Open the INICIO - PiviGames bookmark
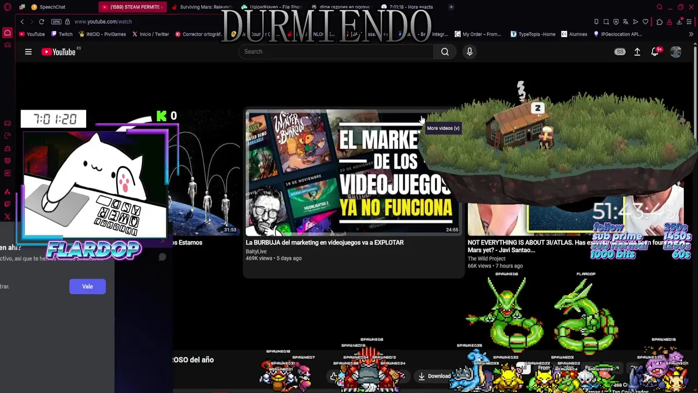Image resolution: width=698 pixels, height=393 pixels. (102, 34)
